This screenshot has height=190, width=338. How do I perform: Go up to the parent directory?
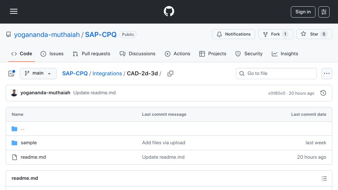tap(23, 129)
